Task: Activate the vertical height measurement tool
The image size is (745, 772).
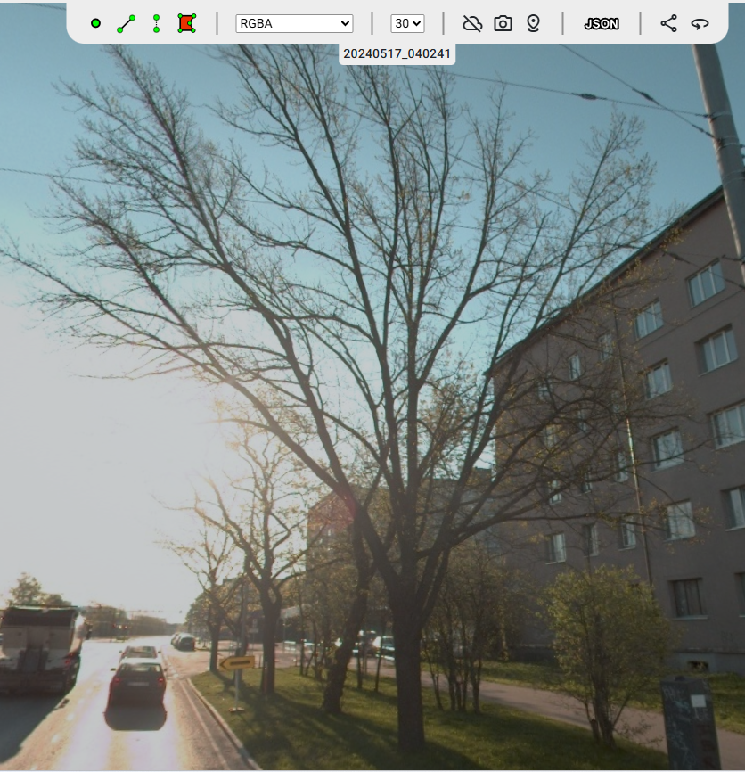Action: tap(156, 23)
